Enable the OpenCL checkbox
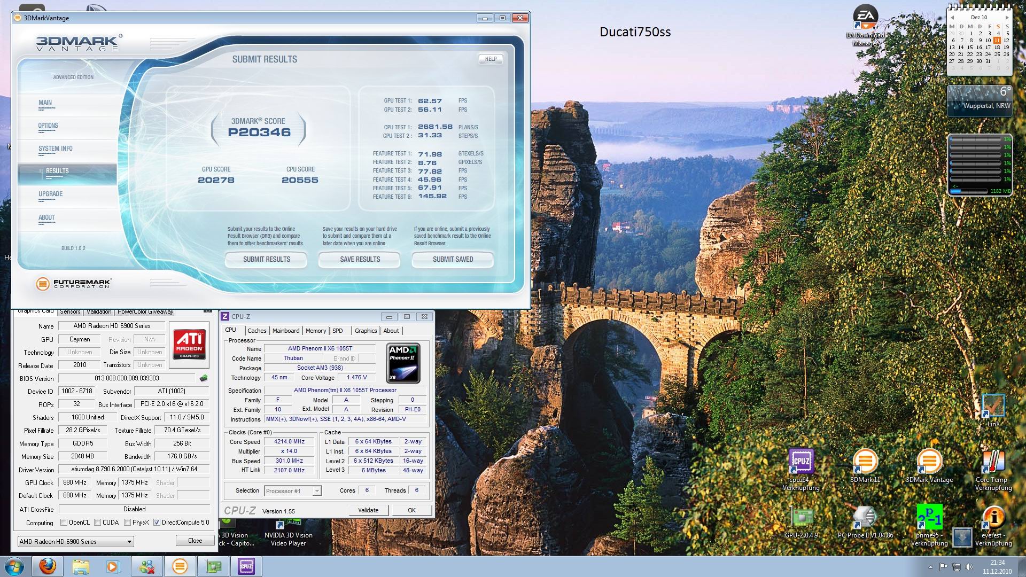This screenshot has width=1026, height=577. coord(64,523)
